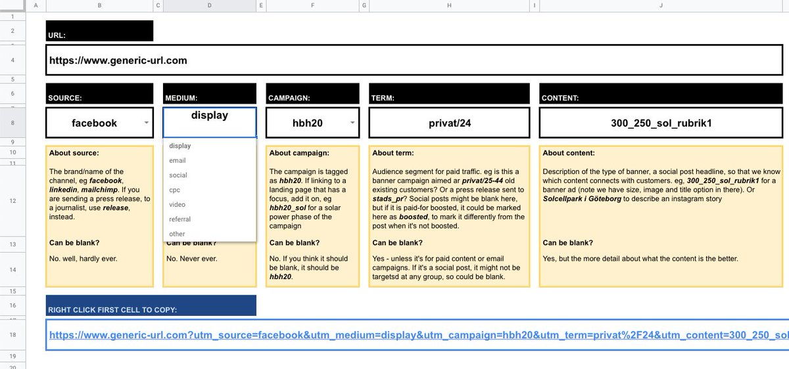Select column G header
Viewport: 789px width, 369px height.
point(364,5)
